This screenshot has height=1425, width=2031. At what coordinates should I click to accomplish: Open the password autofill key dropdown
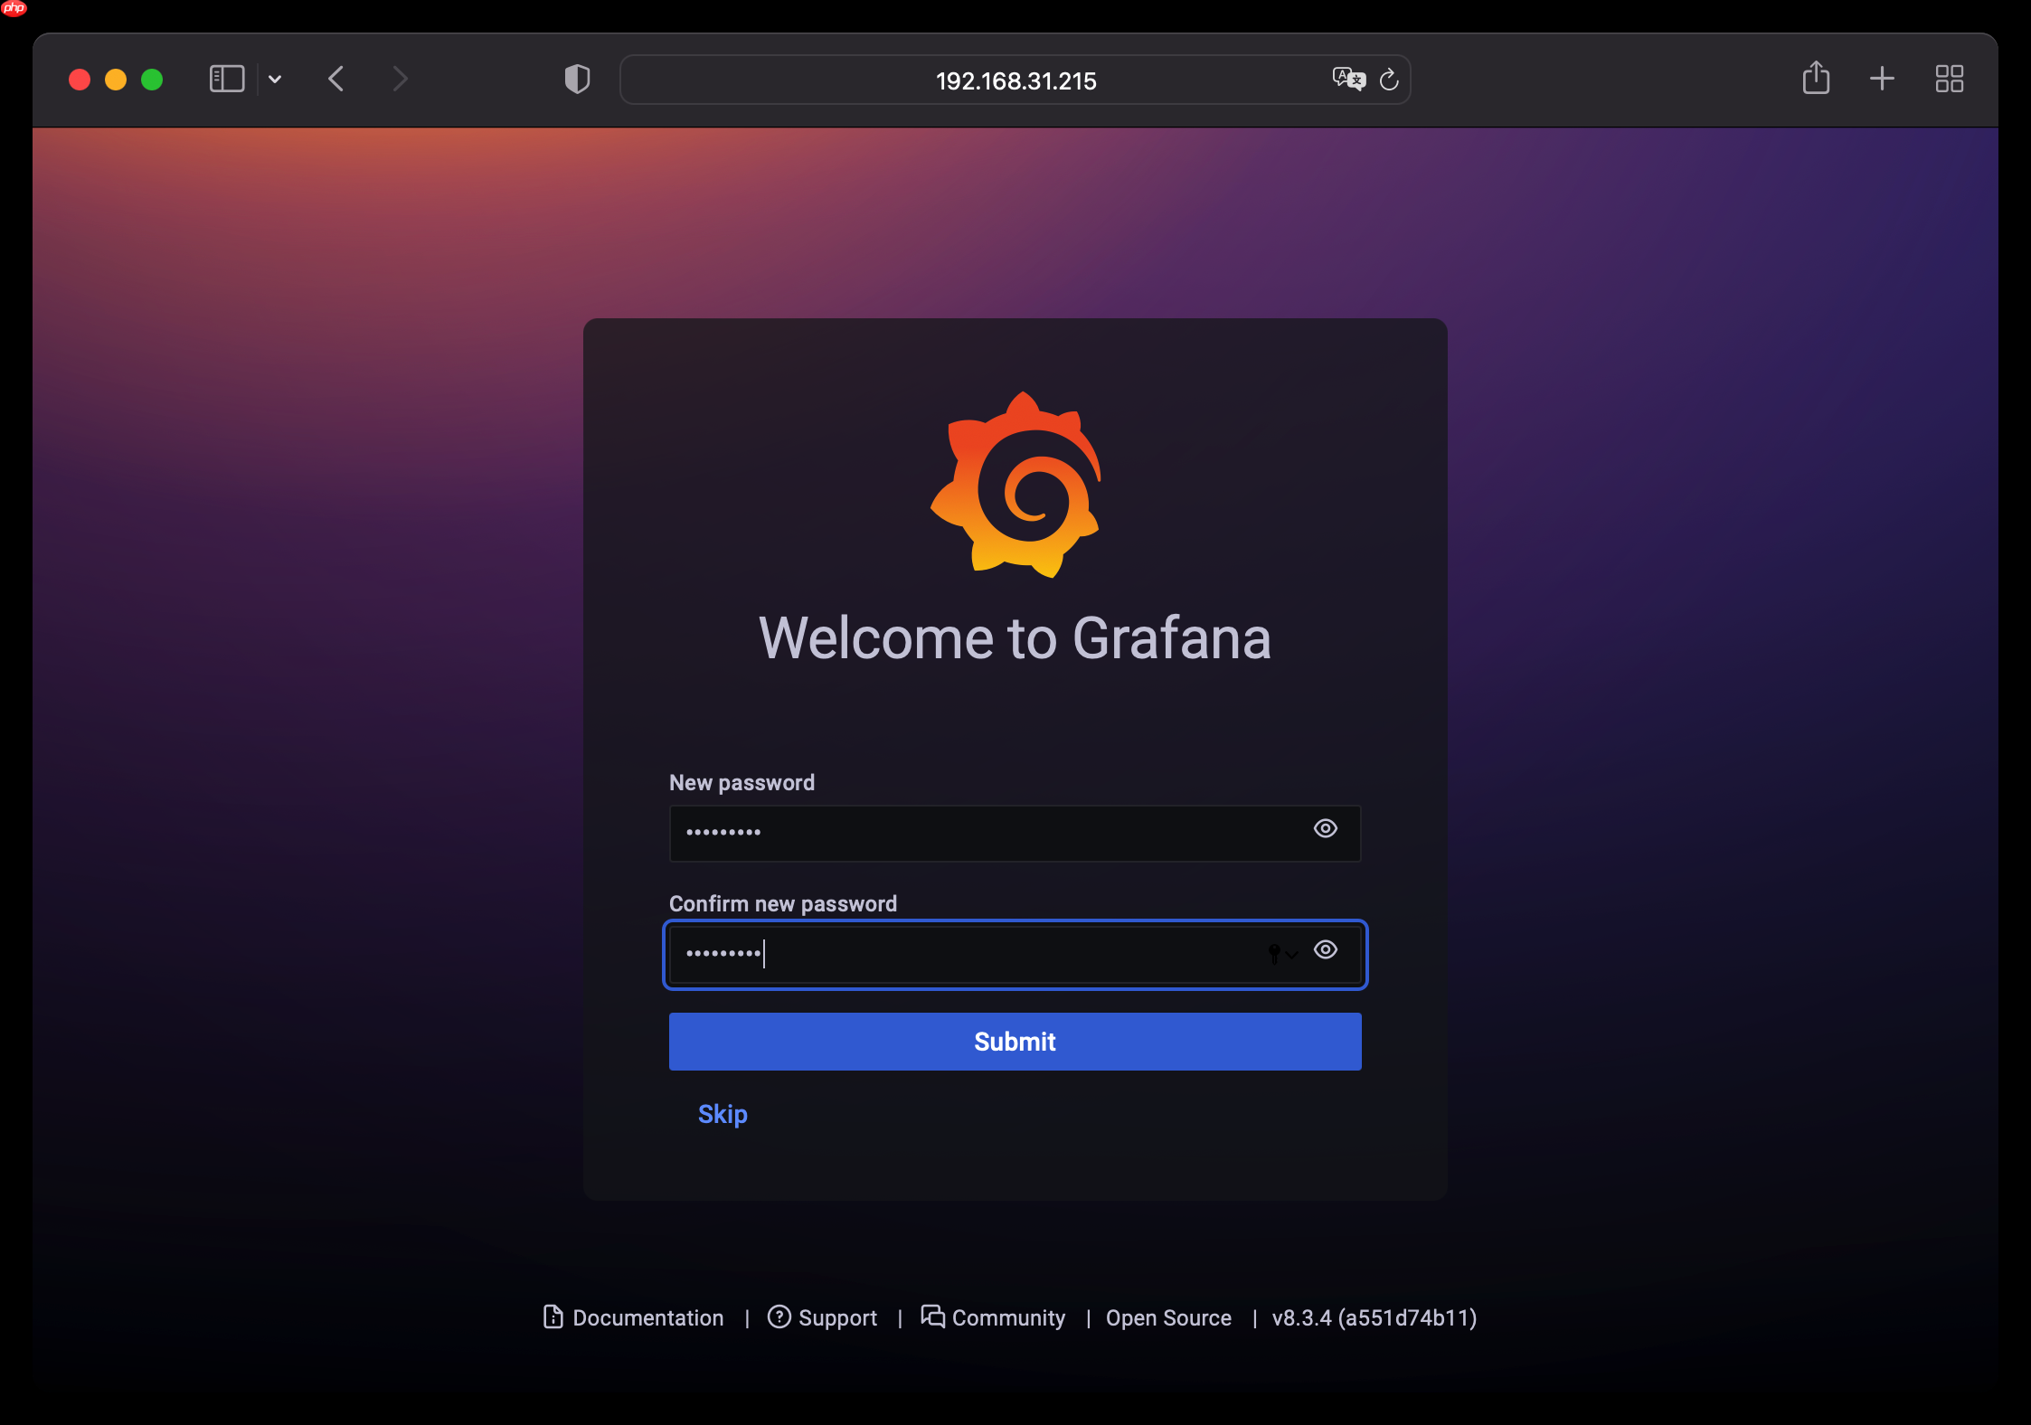click(1282, 953)
